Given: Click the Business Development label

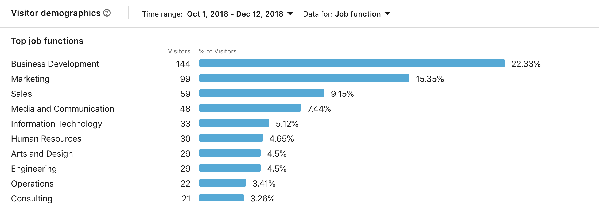Looking at the screenshot, I should click(55, 64).
